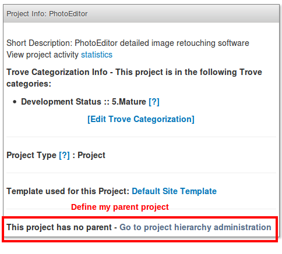Open the project activity statistics link
The height and width of the screenshot is (254, 282).
[97, 55]
